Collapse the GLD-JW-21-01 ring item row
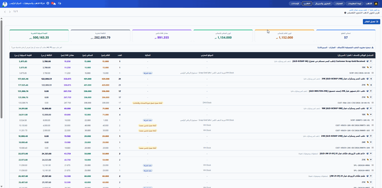Screen dimensions: 382x188 pos(371,154)
